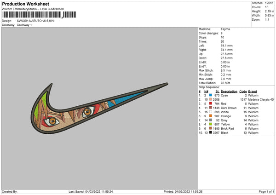Click the EndX value 0.00 in

225,62
